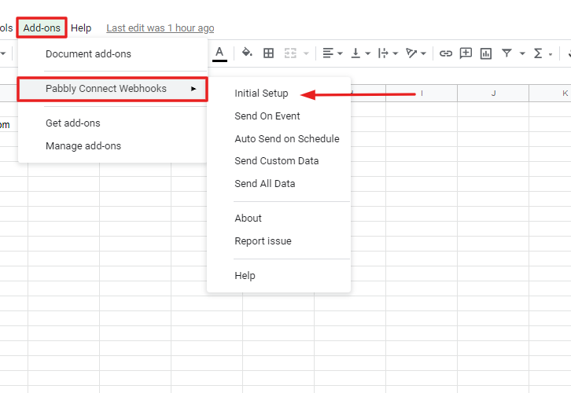Select Report issue entry
Viewport: 571px width, 393px height.
263,241
